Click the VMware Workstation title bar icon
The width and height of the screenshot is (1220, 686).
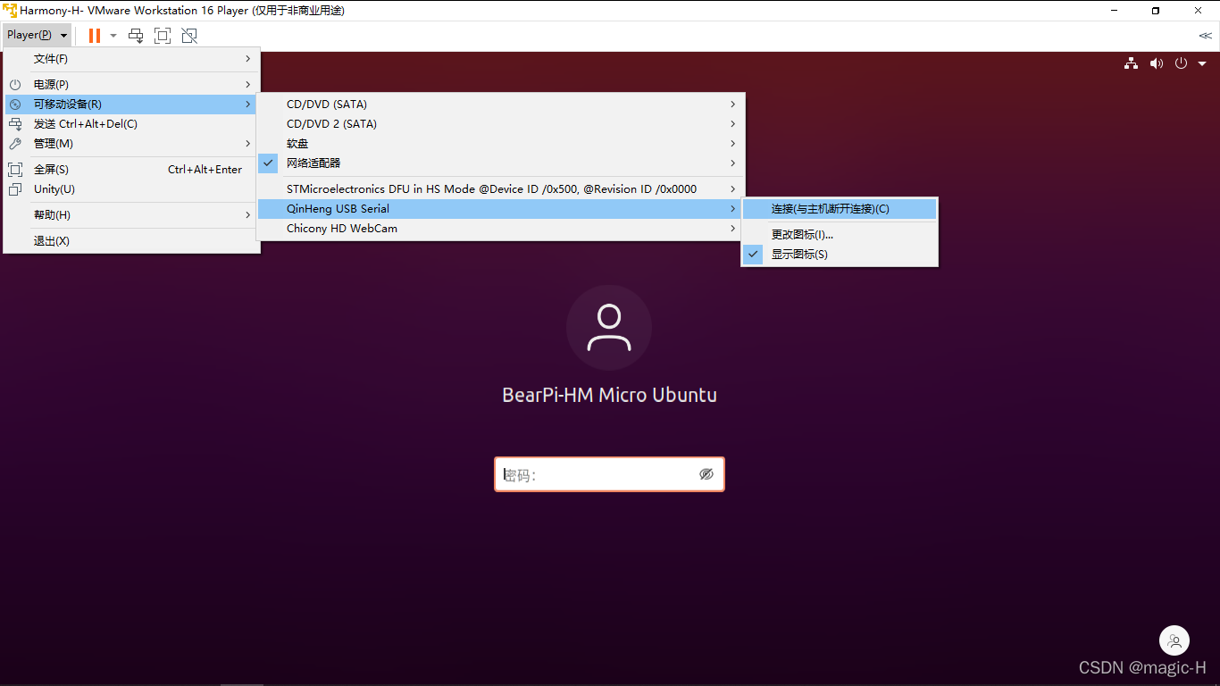(x=10, y=11)
